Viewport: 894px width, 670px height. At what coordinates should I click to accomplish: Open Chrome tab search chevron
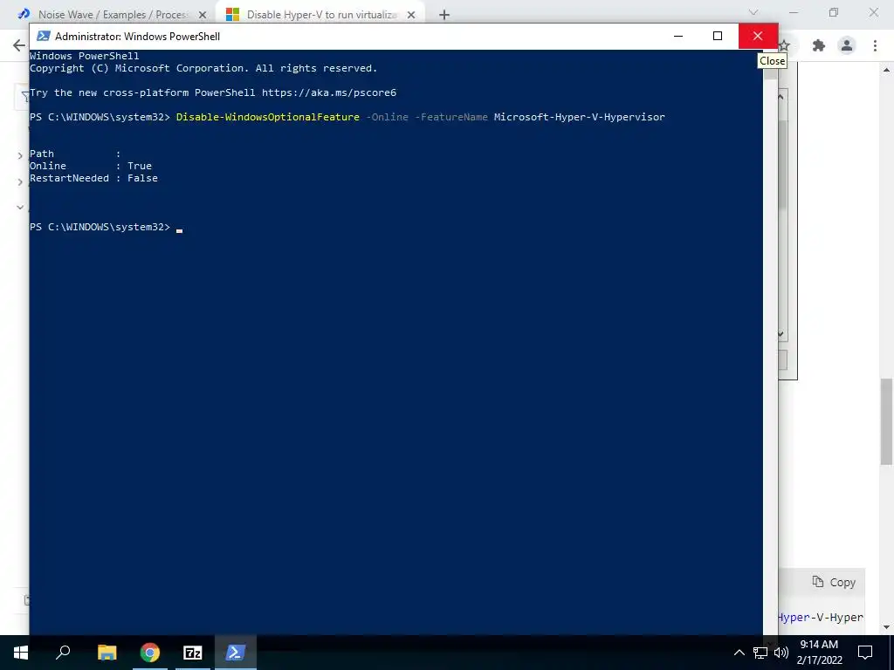click(753, 12)
